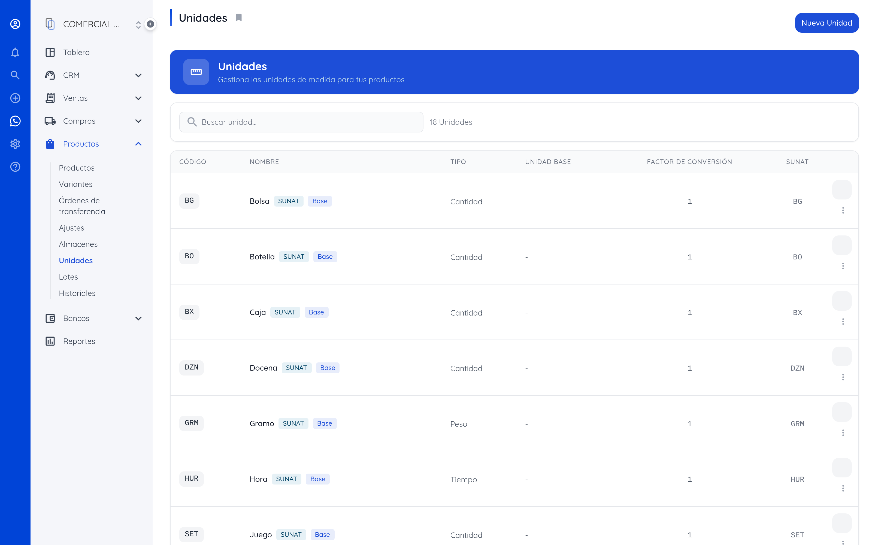
Task: Click the Reportes chart icon
Action: tap(50, 341)
